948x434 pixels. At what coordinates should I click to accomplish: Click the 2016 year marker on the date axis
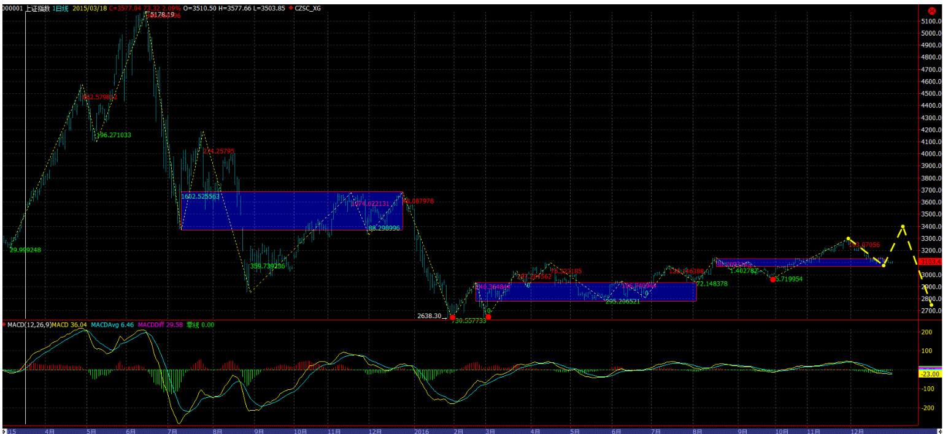click(423, 431)
